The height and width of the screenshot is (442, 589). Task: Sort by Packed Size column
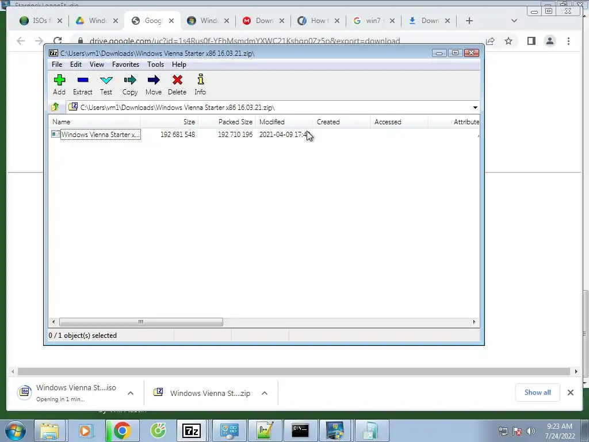coord(227,122)
